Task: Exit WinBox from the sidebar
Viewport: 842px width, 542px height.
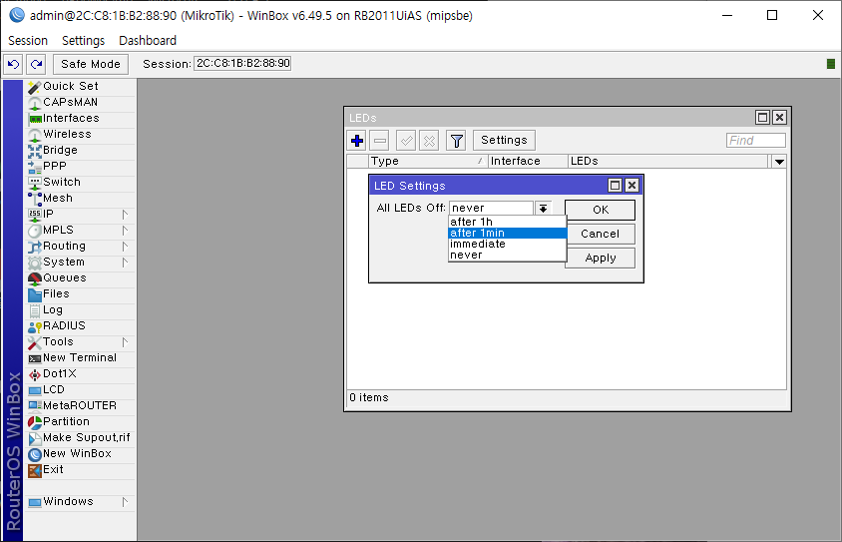Action: click(x=81, y=470)
